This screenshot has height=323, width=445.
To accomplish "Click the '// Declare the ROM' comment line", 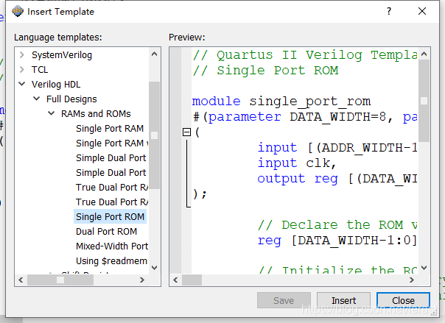I will pyautogui.click(x=337, y=225).
